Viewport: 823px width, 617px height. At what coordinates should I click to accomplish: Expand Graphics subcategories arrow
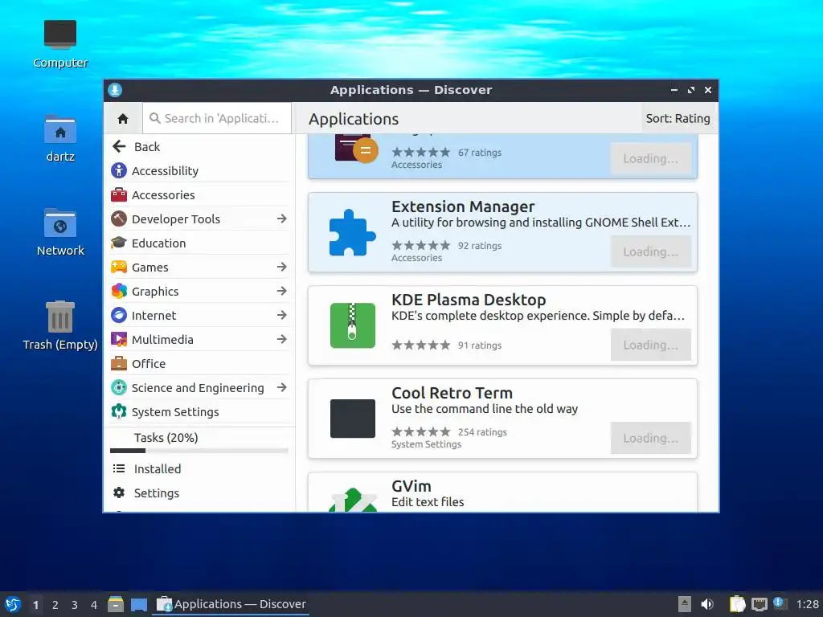tap(282, 291)
